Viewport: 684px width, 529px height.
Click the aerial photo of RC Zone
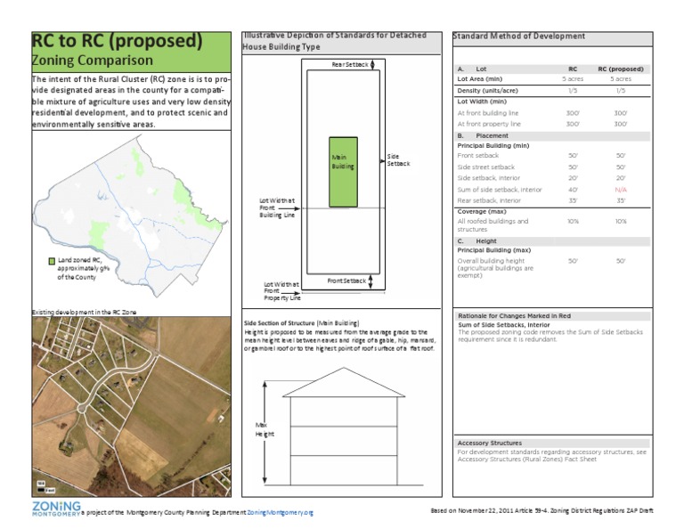click(131, 406)
